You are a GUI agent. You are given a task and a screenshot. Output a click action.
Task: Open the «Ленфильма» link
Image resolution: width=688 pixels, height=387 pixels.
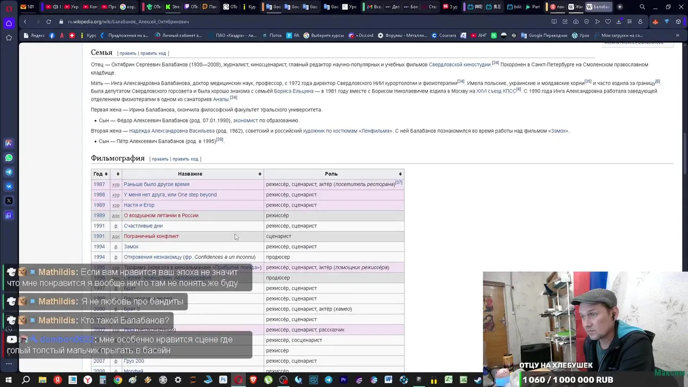375,131
